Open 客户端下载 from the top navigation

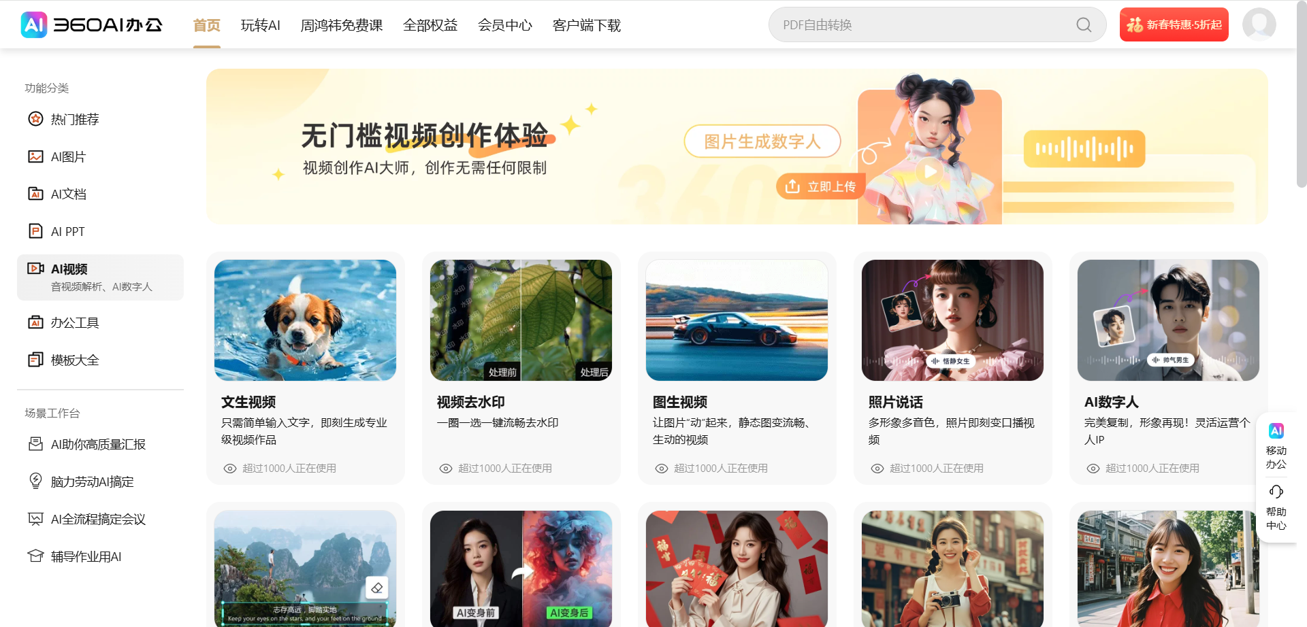tap(587, 25)
